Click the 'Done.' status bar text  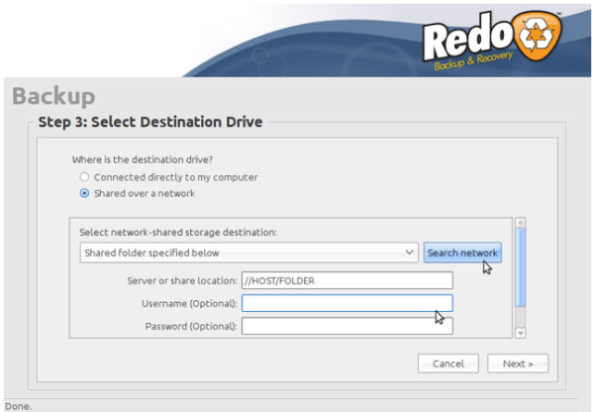click(18, 406)
